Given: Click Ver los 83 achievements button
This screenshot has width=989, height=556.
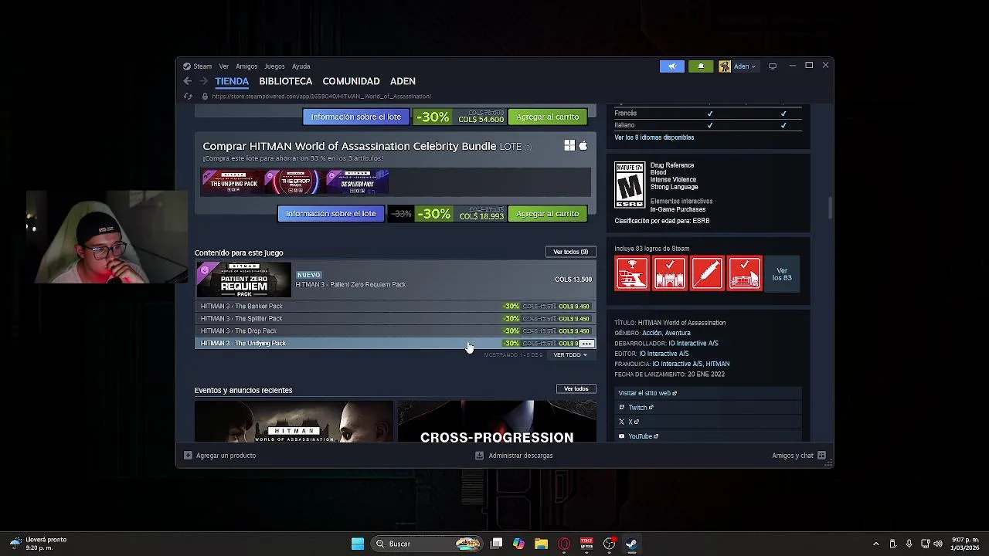Looking at the screenshot, I should (782, 274).
